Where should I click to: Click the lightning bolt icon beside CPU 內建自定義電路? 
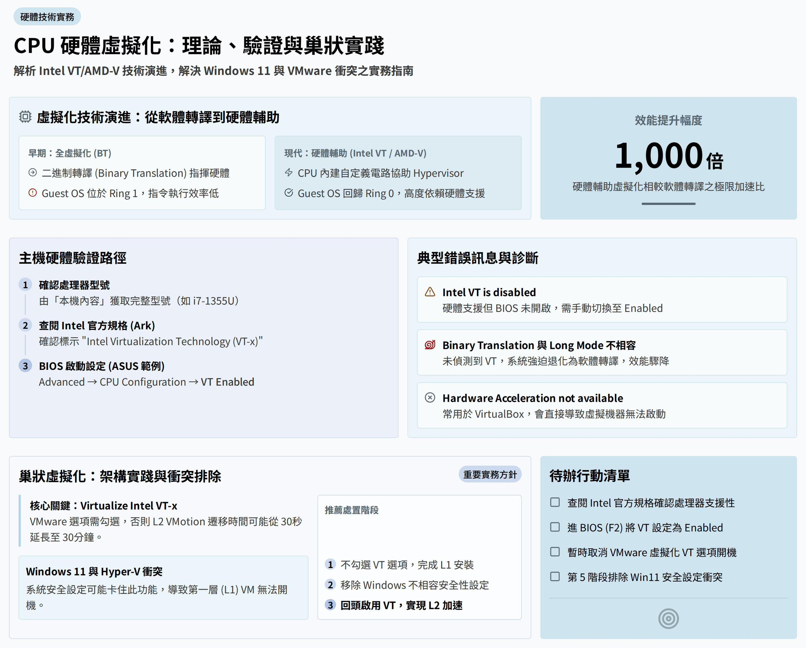[288, 173]
